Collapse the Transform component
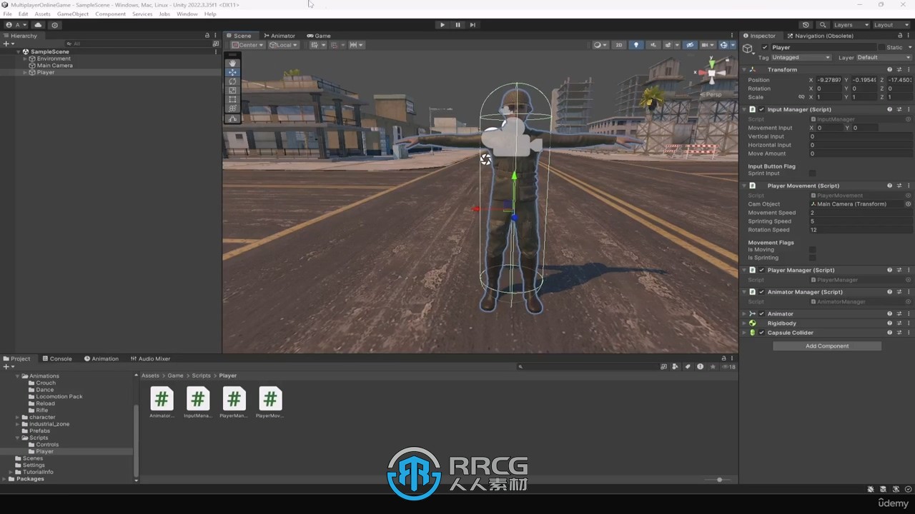This screenshot has height=514, width=915. [744, 69]
